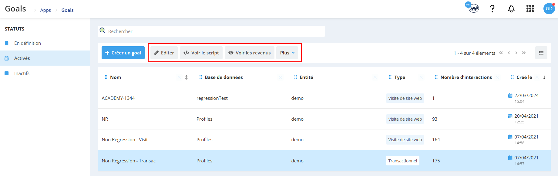The height and width of the screenshot is (176, 558).
Task: Open the chatbot assistant mascot icon
Action: click(473, 8)
